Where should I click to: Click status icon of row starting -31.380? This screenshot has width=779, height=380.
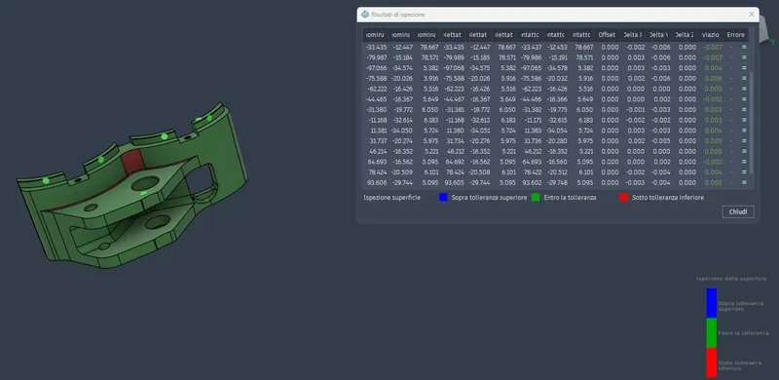pyautogui.click(x=744, y=110)
